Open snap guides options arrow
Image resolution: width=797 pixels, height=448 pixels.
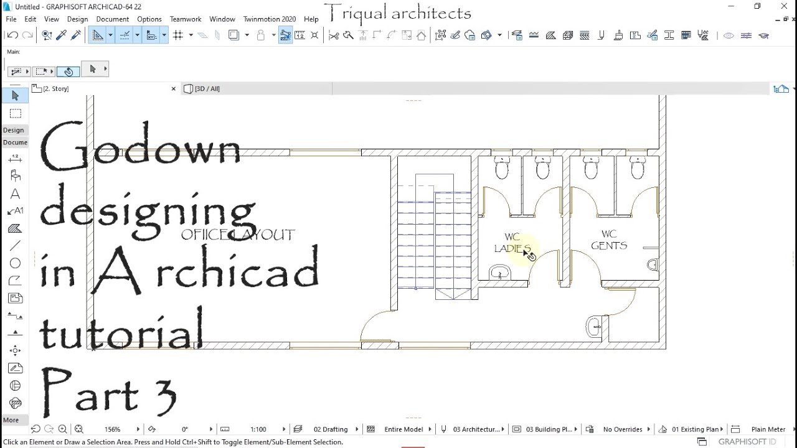pos(137,35)
